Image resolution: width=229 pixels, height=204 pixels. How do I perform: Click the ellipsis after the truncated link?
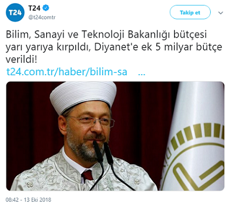(x=142, y=74)
